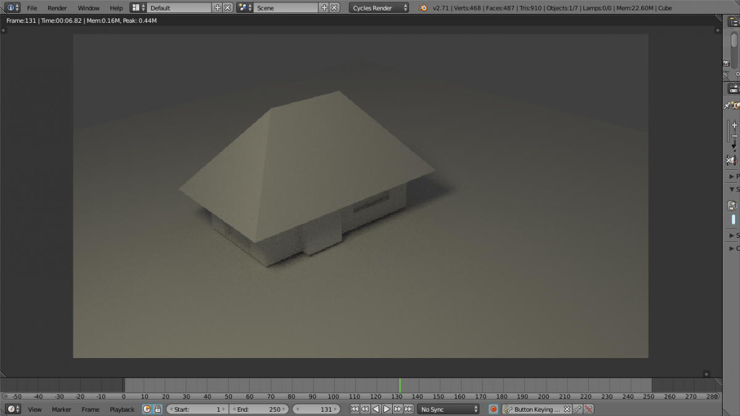Open the Render menu
The height and width of the screenshot is (416, 740).
point(57,8)
